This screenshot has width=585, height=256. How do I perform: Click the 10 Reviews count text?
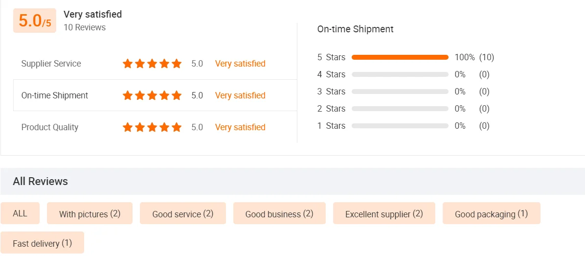85,27
